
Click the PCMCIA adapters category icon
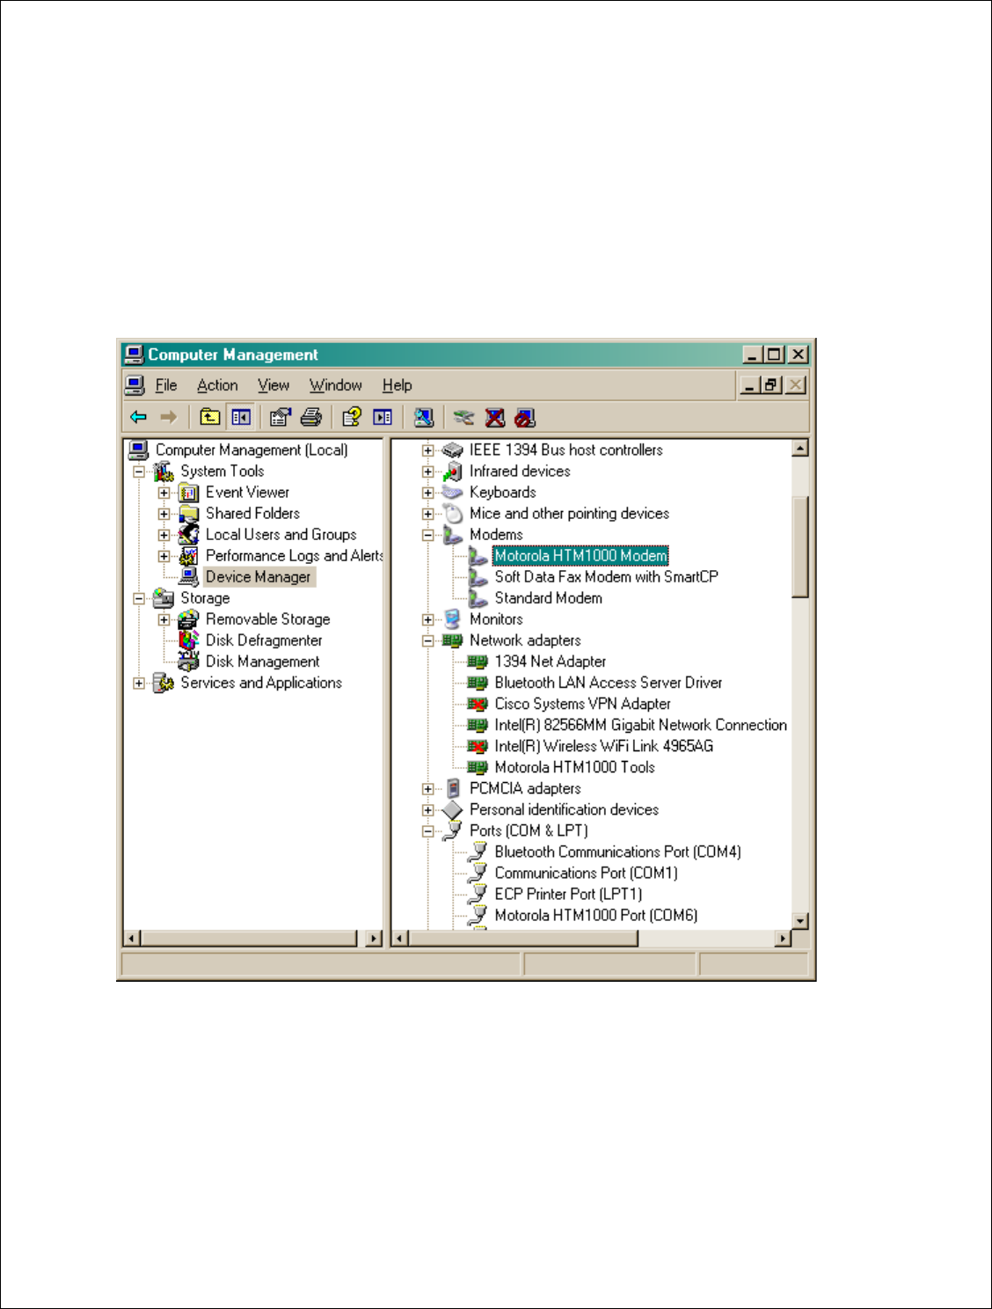tap(452, 788)
